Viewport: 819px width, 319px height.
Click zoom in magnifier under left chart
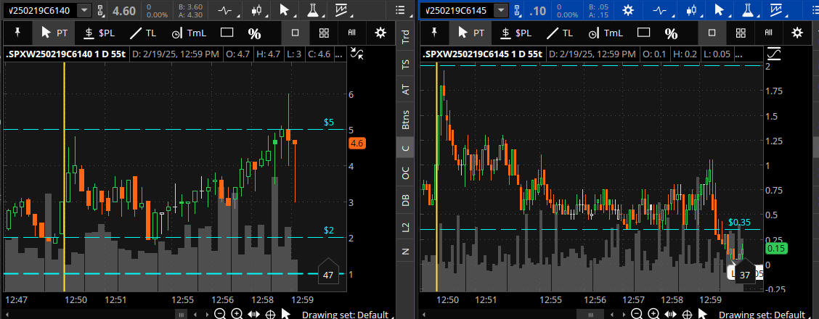pos(237,314)
